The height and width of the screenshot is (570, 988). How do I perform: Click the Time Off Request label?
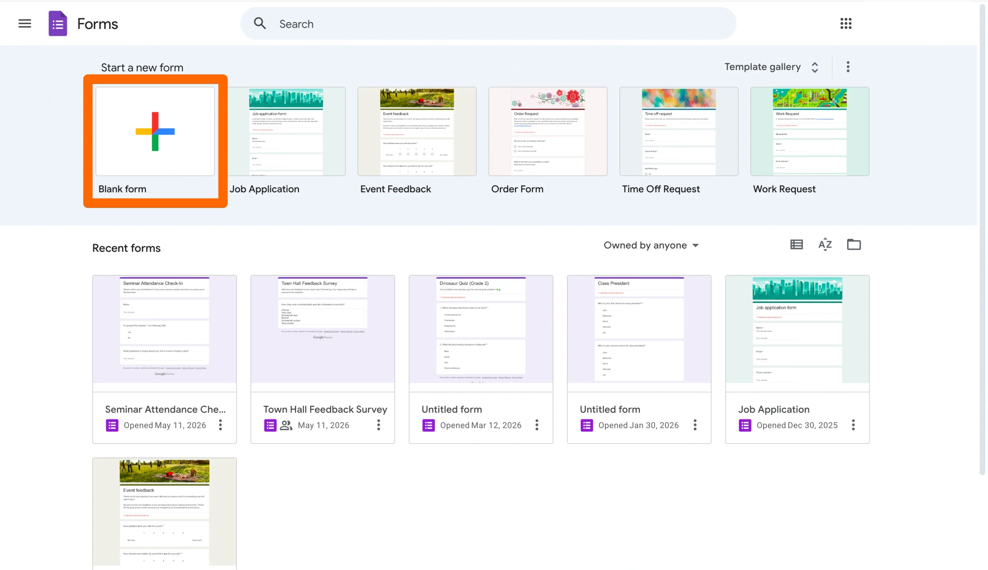(x=660, y=189)
